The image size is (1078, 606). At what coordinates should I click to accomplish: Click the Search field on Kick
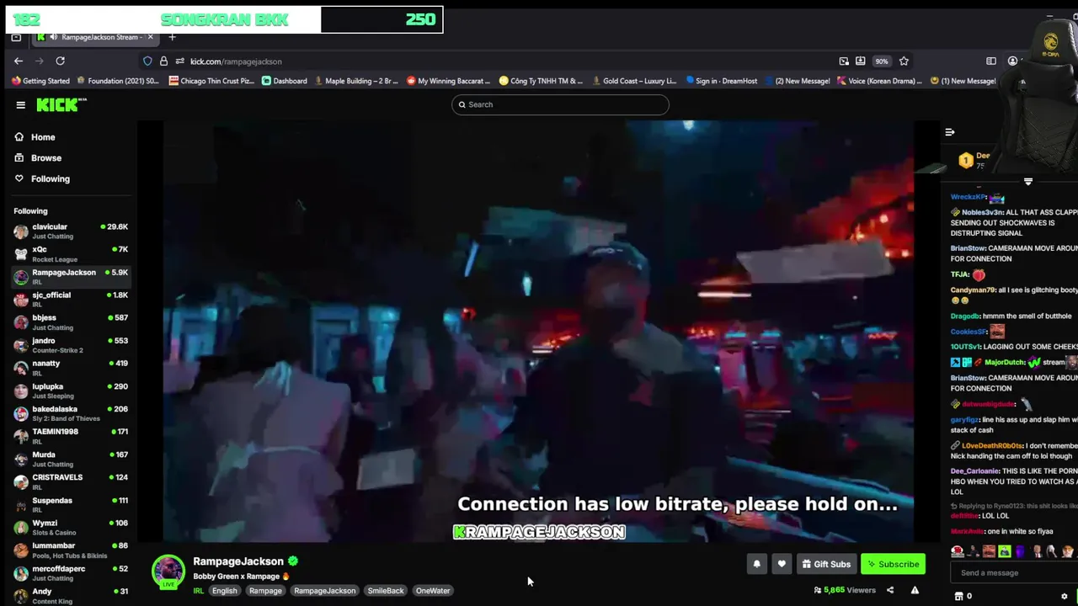pos(560,104)
